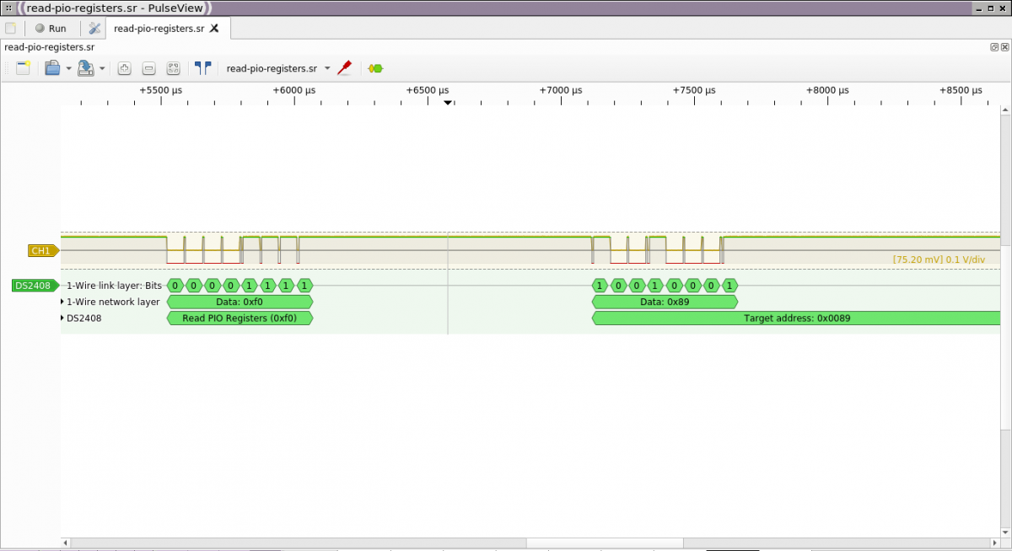Click the +8000 µs ruler label
Screen dimensions: 1012x551
(x=827, y=90)
